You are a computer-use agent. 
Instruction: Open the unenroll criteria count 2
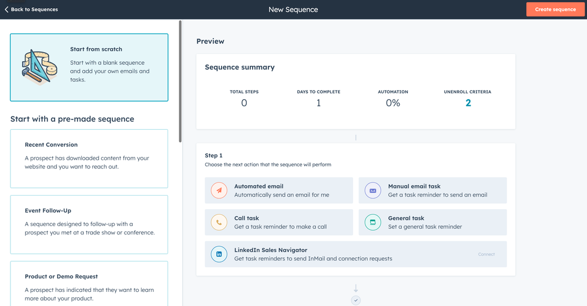[468, 103]
